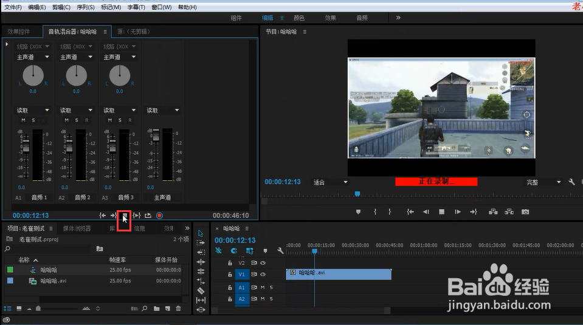Toggle sequence nest insert button in timeline
Screen dimensions: 583x325
(218, 251)
